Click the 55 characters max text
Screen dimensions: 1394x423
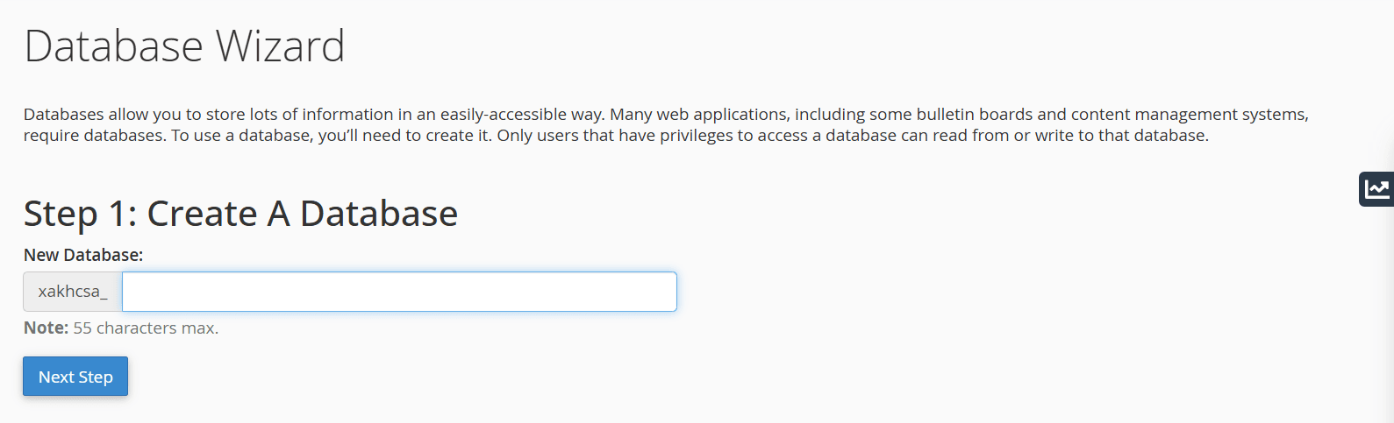pyautogui.click(x=146, y=328)
